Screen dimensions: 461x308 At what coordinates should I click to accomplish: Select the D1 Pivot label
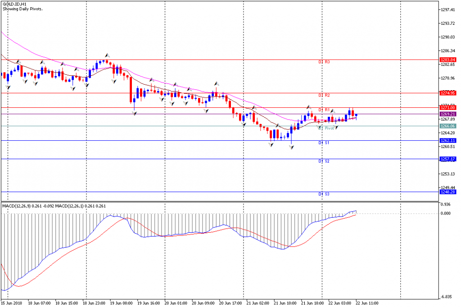pos(326,129)
